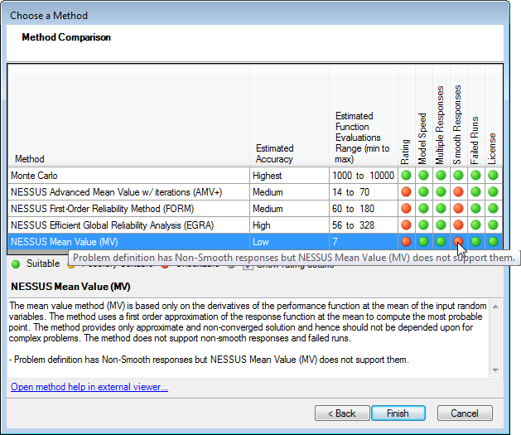The image size is (521, 435).
Task: Click the green Suitable legend icon
Action: (x=16, y=263)
